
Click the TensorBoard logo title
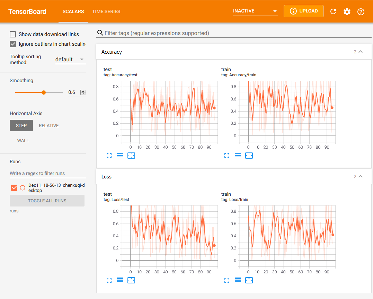27,11
